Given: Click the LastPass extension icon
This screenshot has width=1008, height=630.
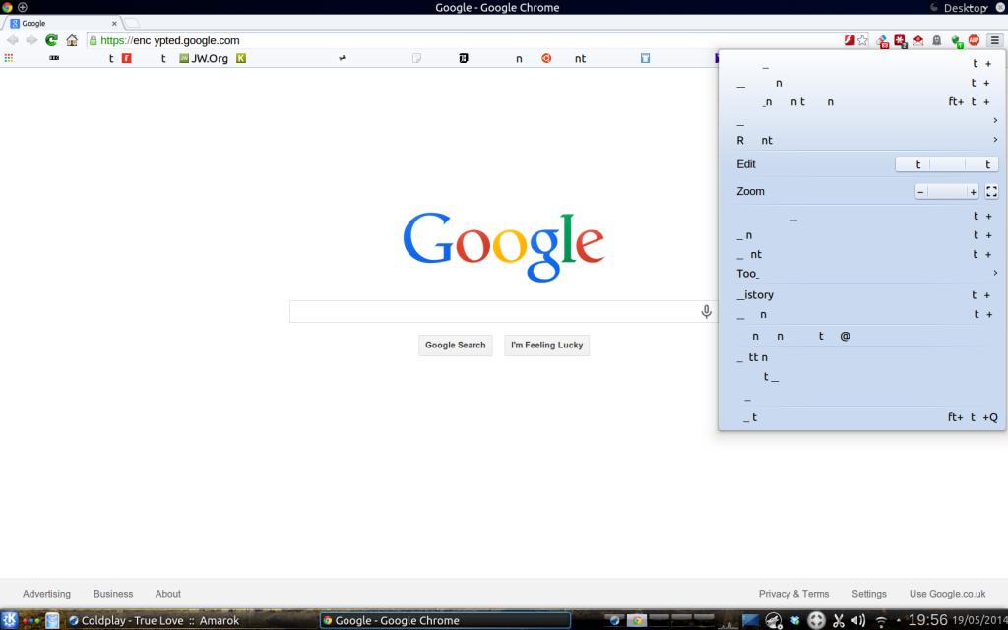Looking at the screenshot, I should coord(900,40).
